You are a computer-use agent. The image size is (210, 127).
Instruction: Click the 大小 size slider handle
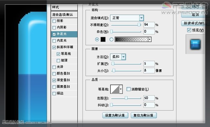[x=114, y=70]
